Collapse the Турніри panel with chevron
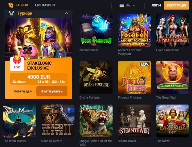 coord(66,13)
